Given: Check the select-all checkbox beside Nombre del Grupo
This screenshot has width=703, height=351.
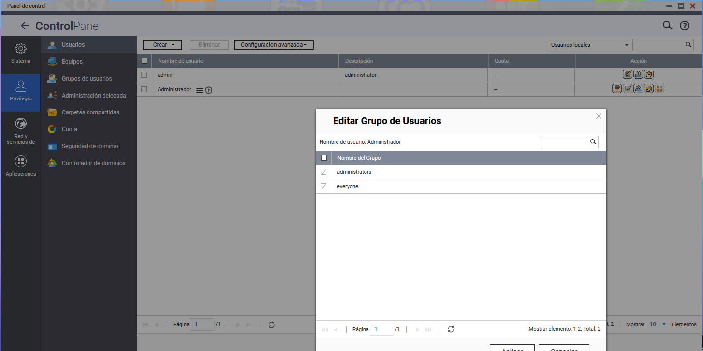Looking at the screenshot, I should coord(324,158).
